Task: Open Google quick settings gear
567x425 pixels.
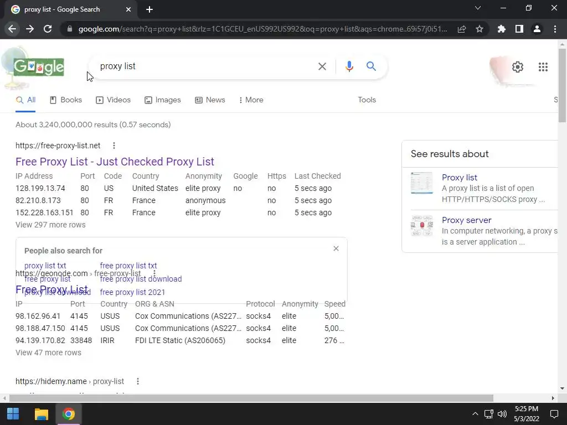Action: 518,67
